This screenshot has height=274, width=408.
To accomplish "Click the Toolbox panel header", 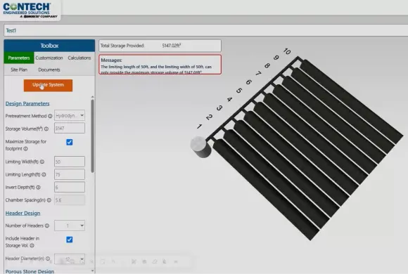I will (49, 46).
